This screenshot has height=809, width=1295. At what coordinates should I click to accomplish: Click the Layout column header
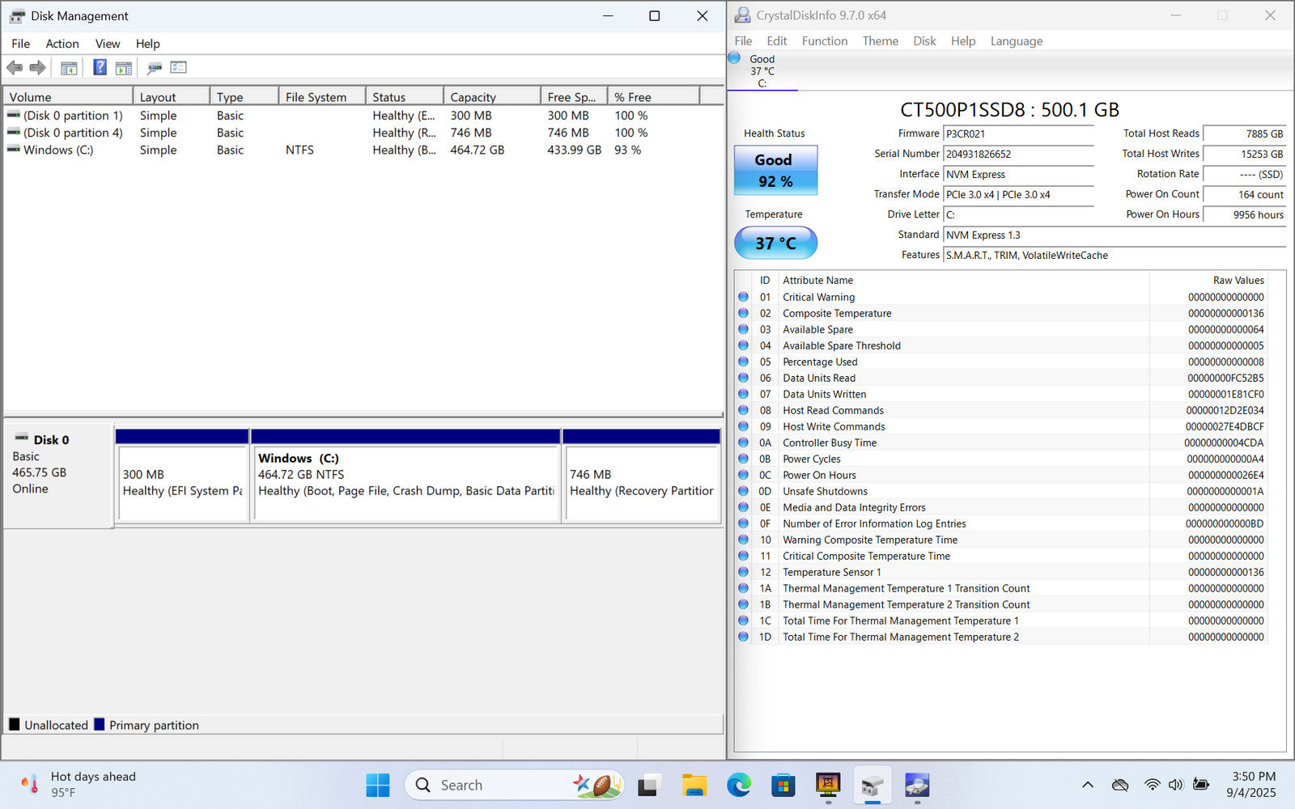click(172, 96)
